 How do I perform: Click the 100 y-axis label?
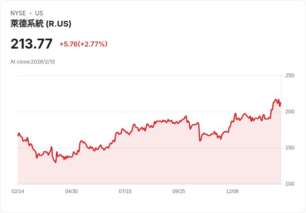[x=290, y=184]
